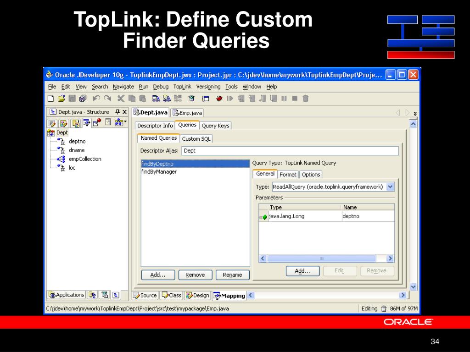The height and width of the screenshot is (352, 470).
Task: Open the Tools menu
Action: click(x=231, y=87)
